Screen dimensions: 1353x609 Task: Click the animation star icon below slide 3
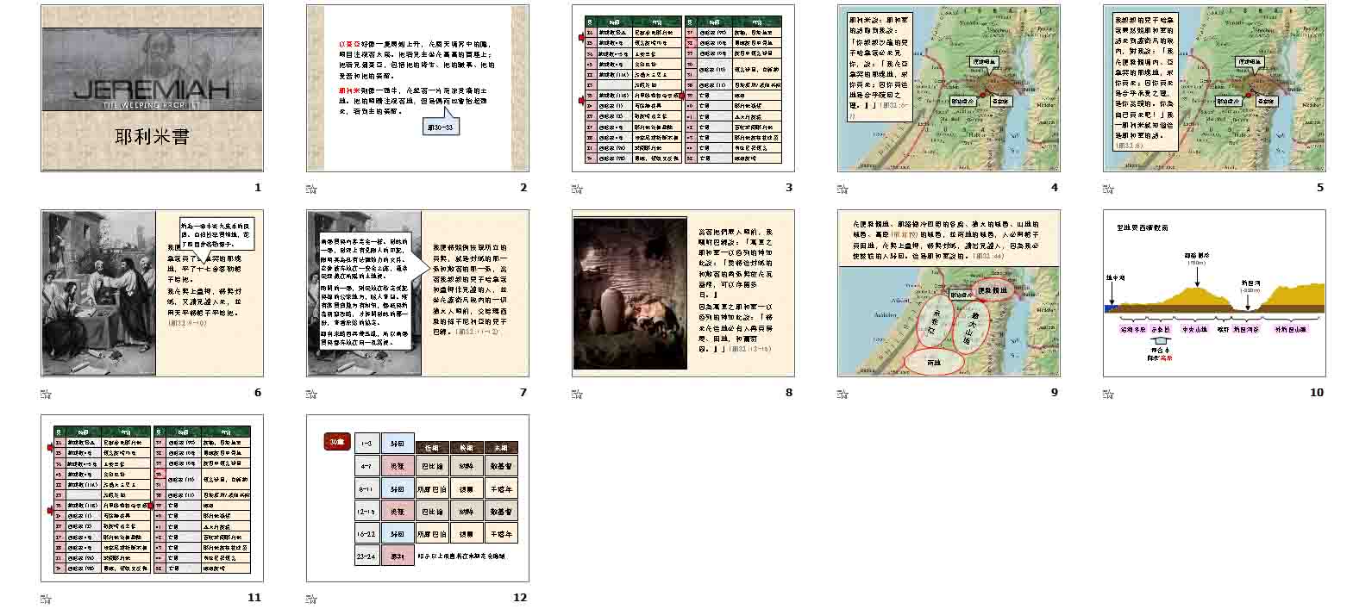(x=577, y=189)
